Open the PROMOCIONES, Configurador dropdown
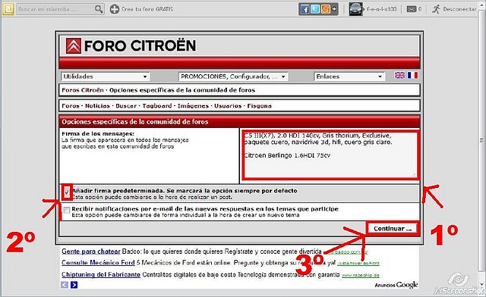Image resolution: width=486 pixels, height=297 pixels. 233,77
